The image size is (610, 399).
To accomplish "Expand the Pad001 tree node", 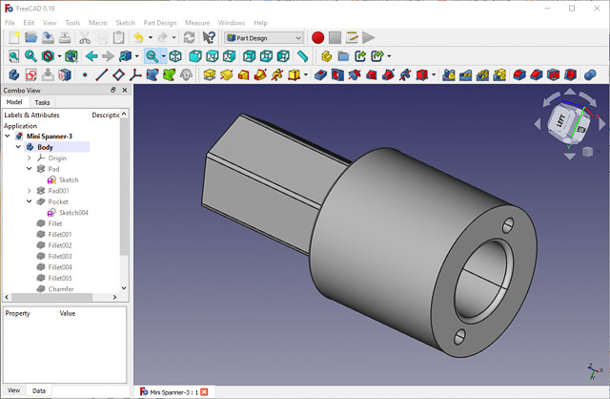I will [x=29, y=191].
